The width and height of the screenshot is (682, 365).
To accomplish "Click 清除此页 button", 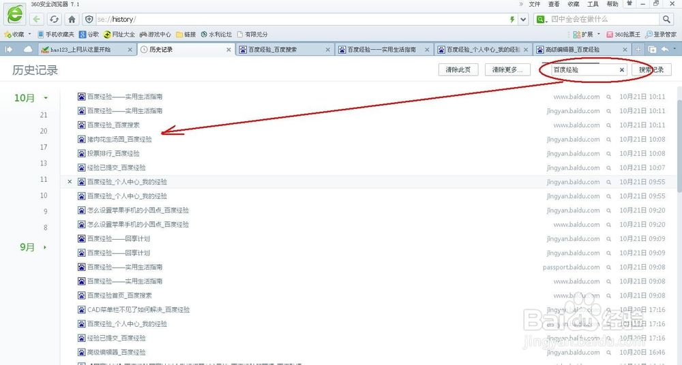I will pos(458,69).
